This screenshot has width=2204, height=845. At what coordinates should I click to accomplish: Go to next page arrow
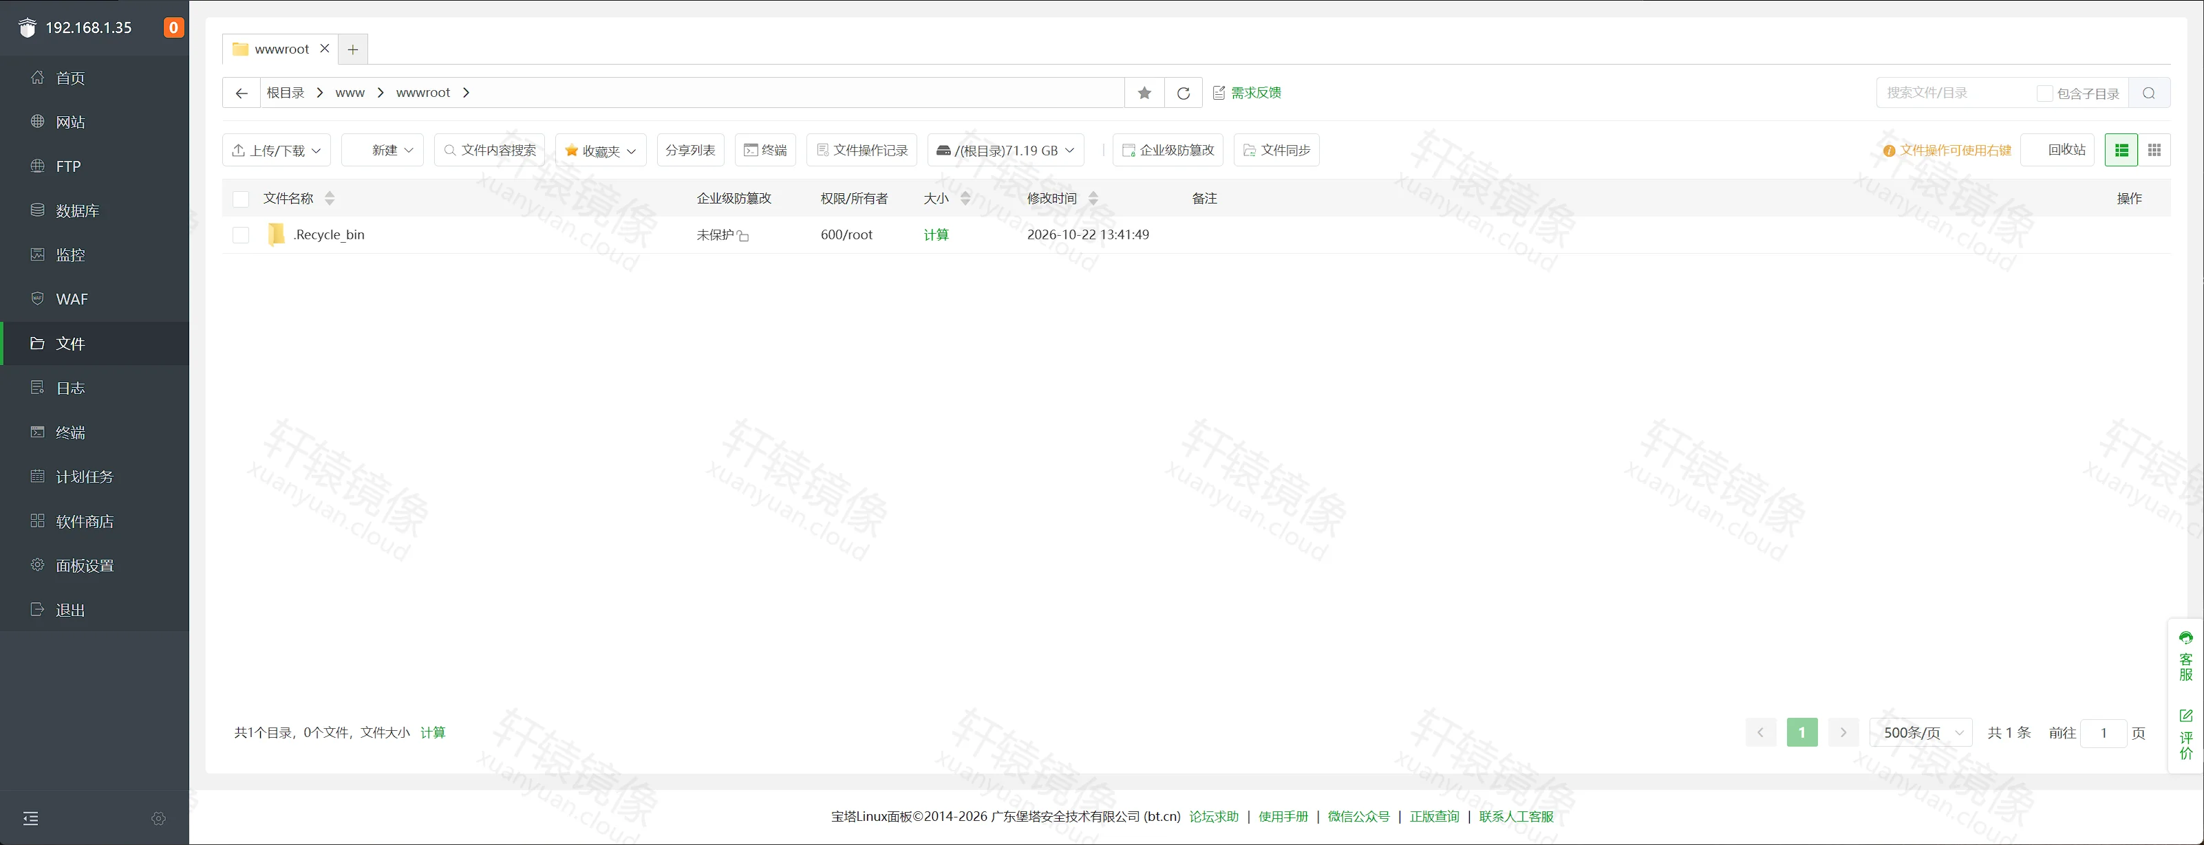(x=1844, y=732)
